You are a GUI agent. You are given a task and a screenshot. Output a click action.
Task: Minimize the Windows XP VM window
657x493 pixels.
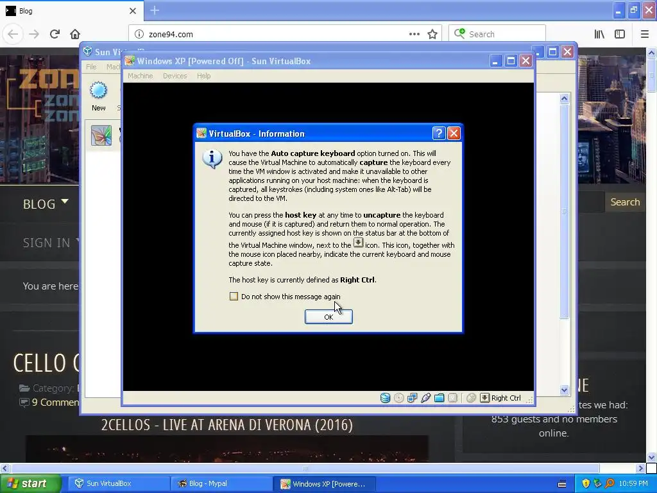point(496,61)
